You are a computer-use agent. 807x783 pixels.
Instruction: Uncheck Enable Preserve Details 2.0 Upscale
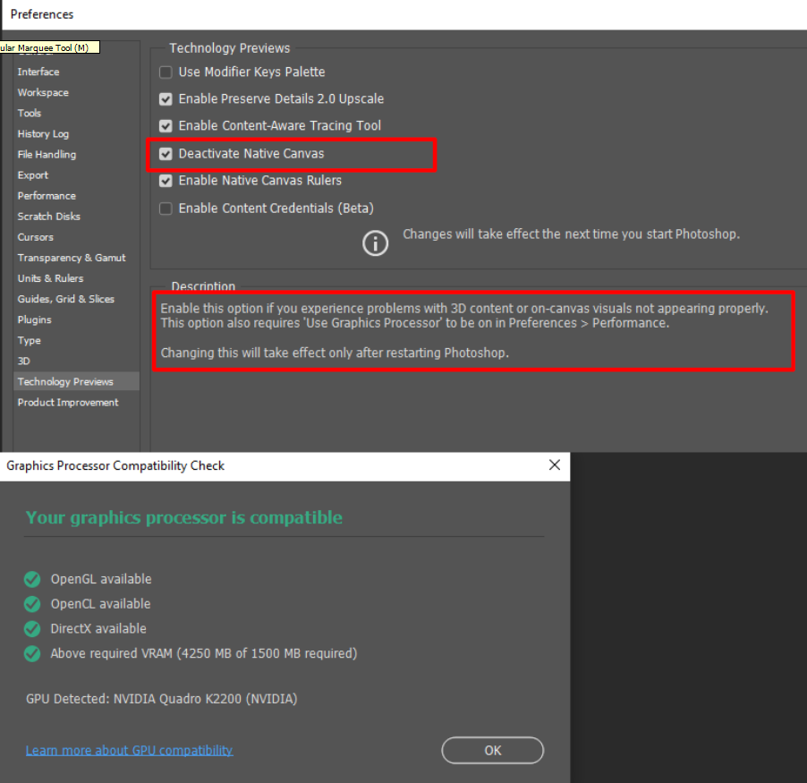coord(166,98)
